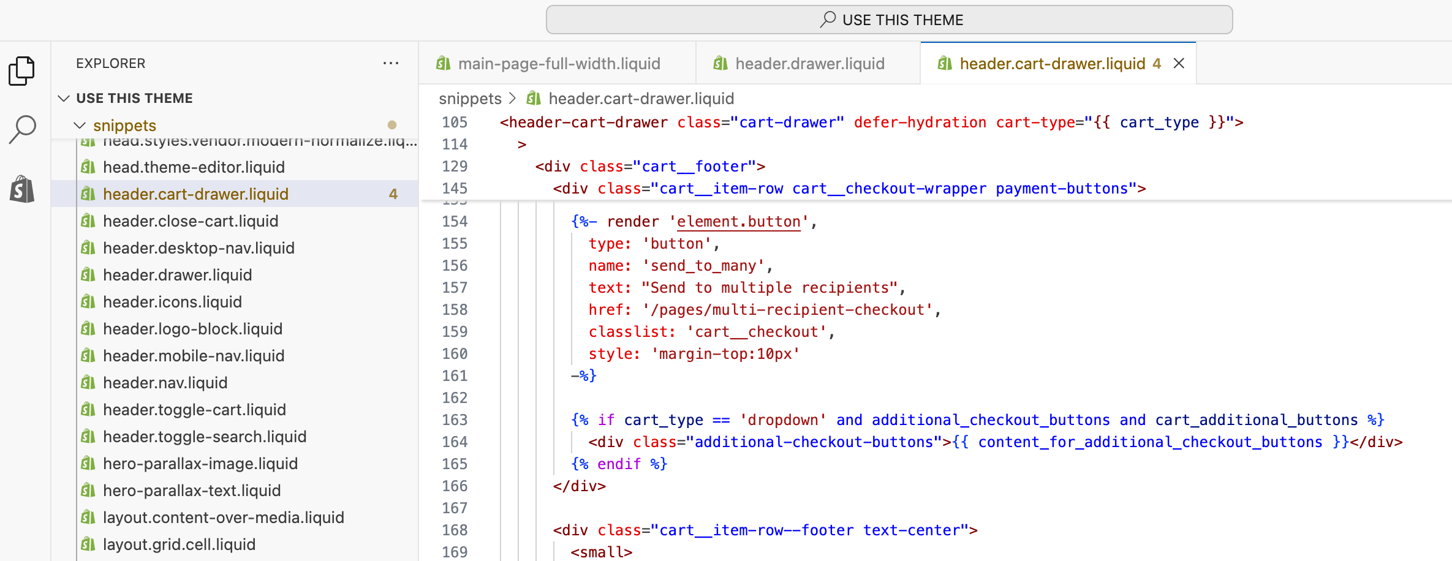Click the liquid icon on main-page-full-width.liquid tab
The height and width of the screenshot is (561, 1452).
(443, 63)
